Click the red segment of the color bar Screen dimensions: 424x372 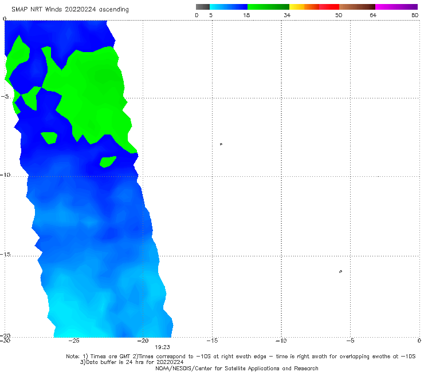[x=329, y=7]
